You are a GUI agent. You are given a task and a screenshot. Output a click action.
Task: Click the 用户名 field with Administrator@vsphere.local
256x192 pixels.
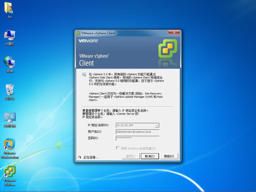click(x=138, y=132)
